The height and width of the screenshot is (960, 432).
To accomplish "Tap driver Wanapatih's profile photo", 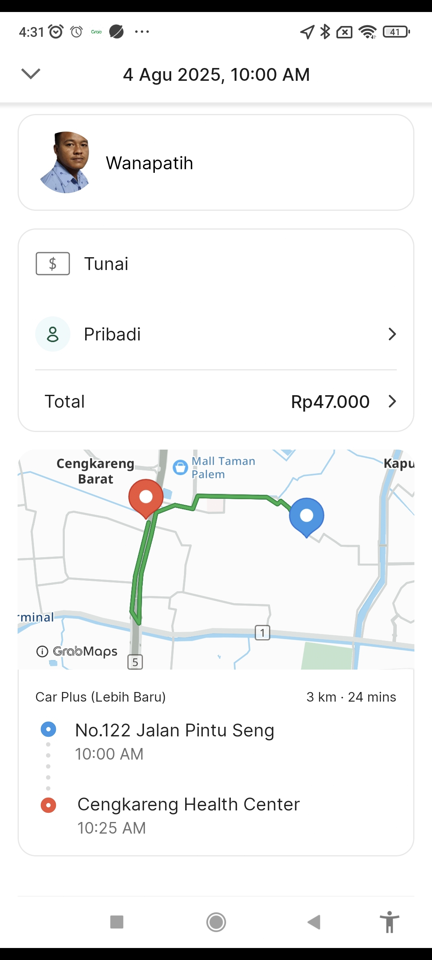I will (65, 162).
